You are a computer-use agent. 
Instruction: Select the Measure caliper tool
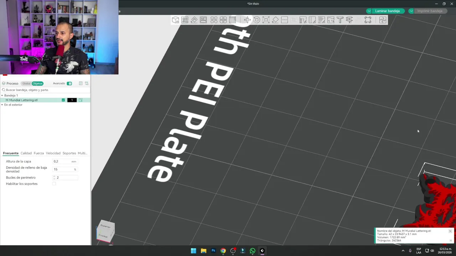click(349, 20)
